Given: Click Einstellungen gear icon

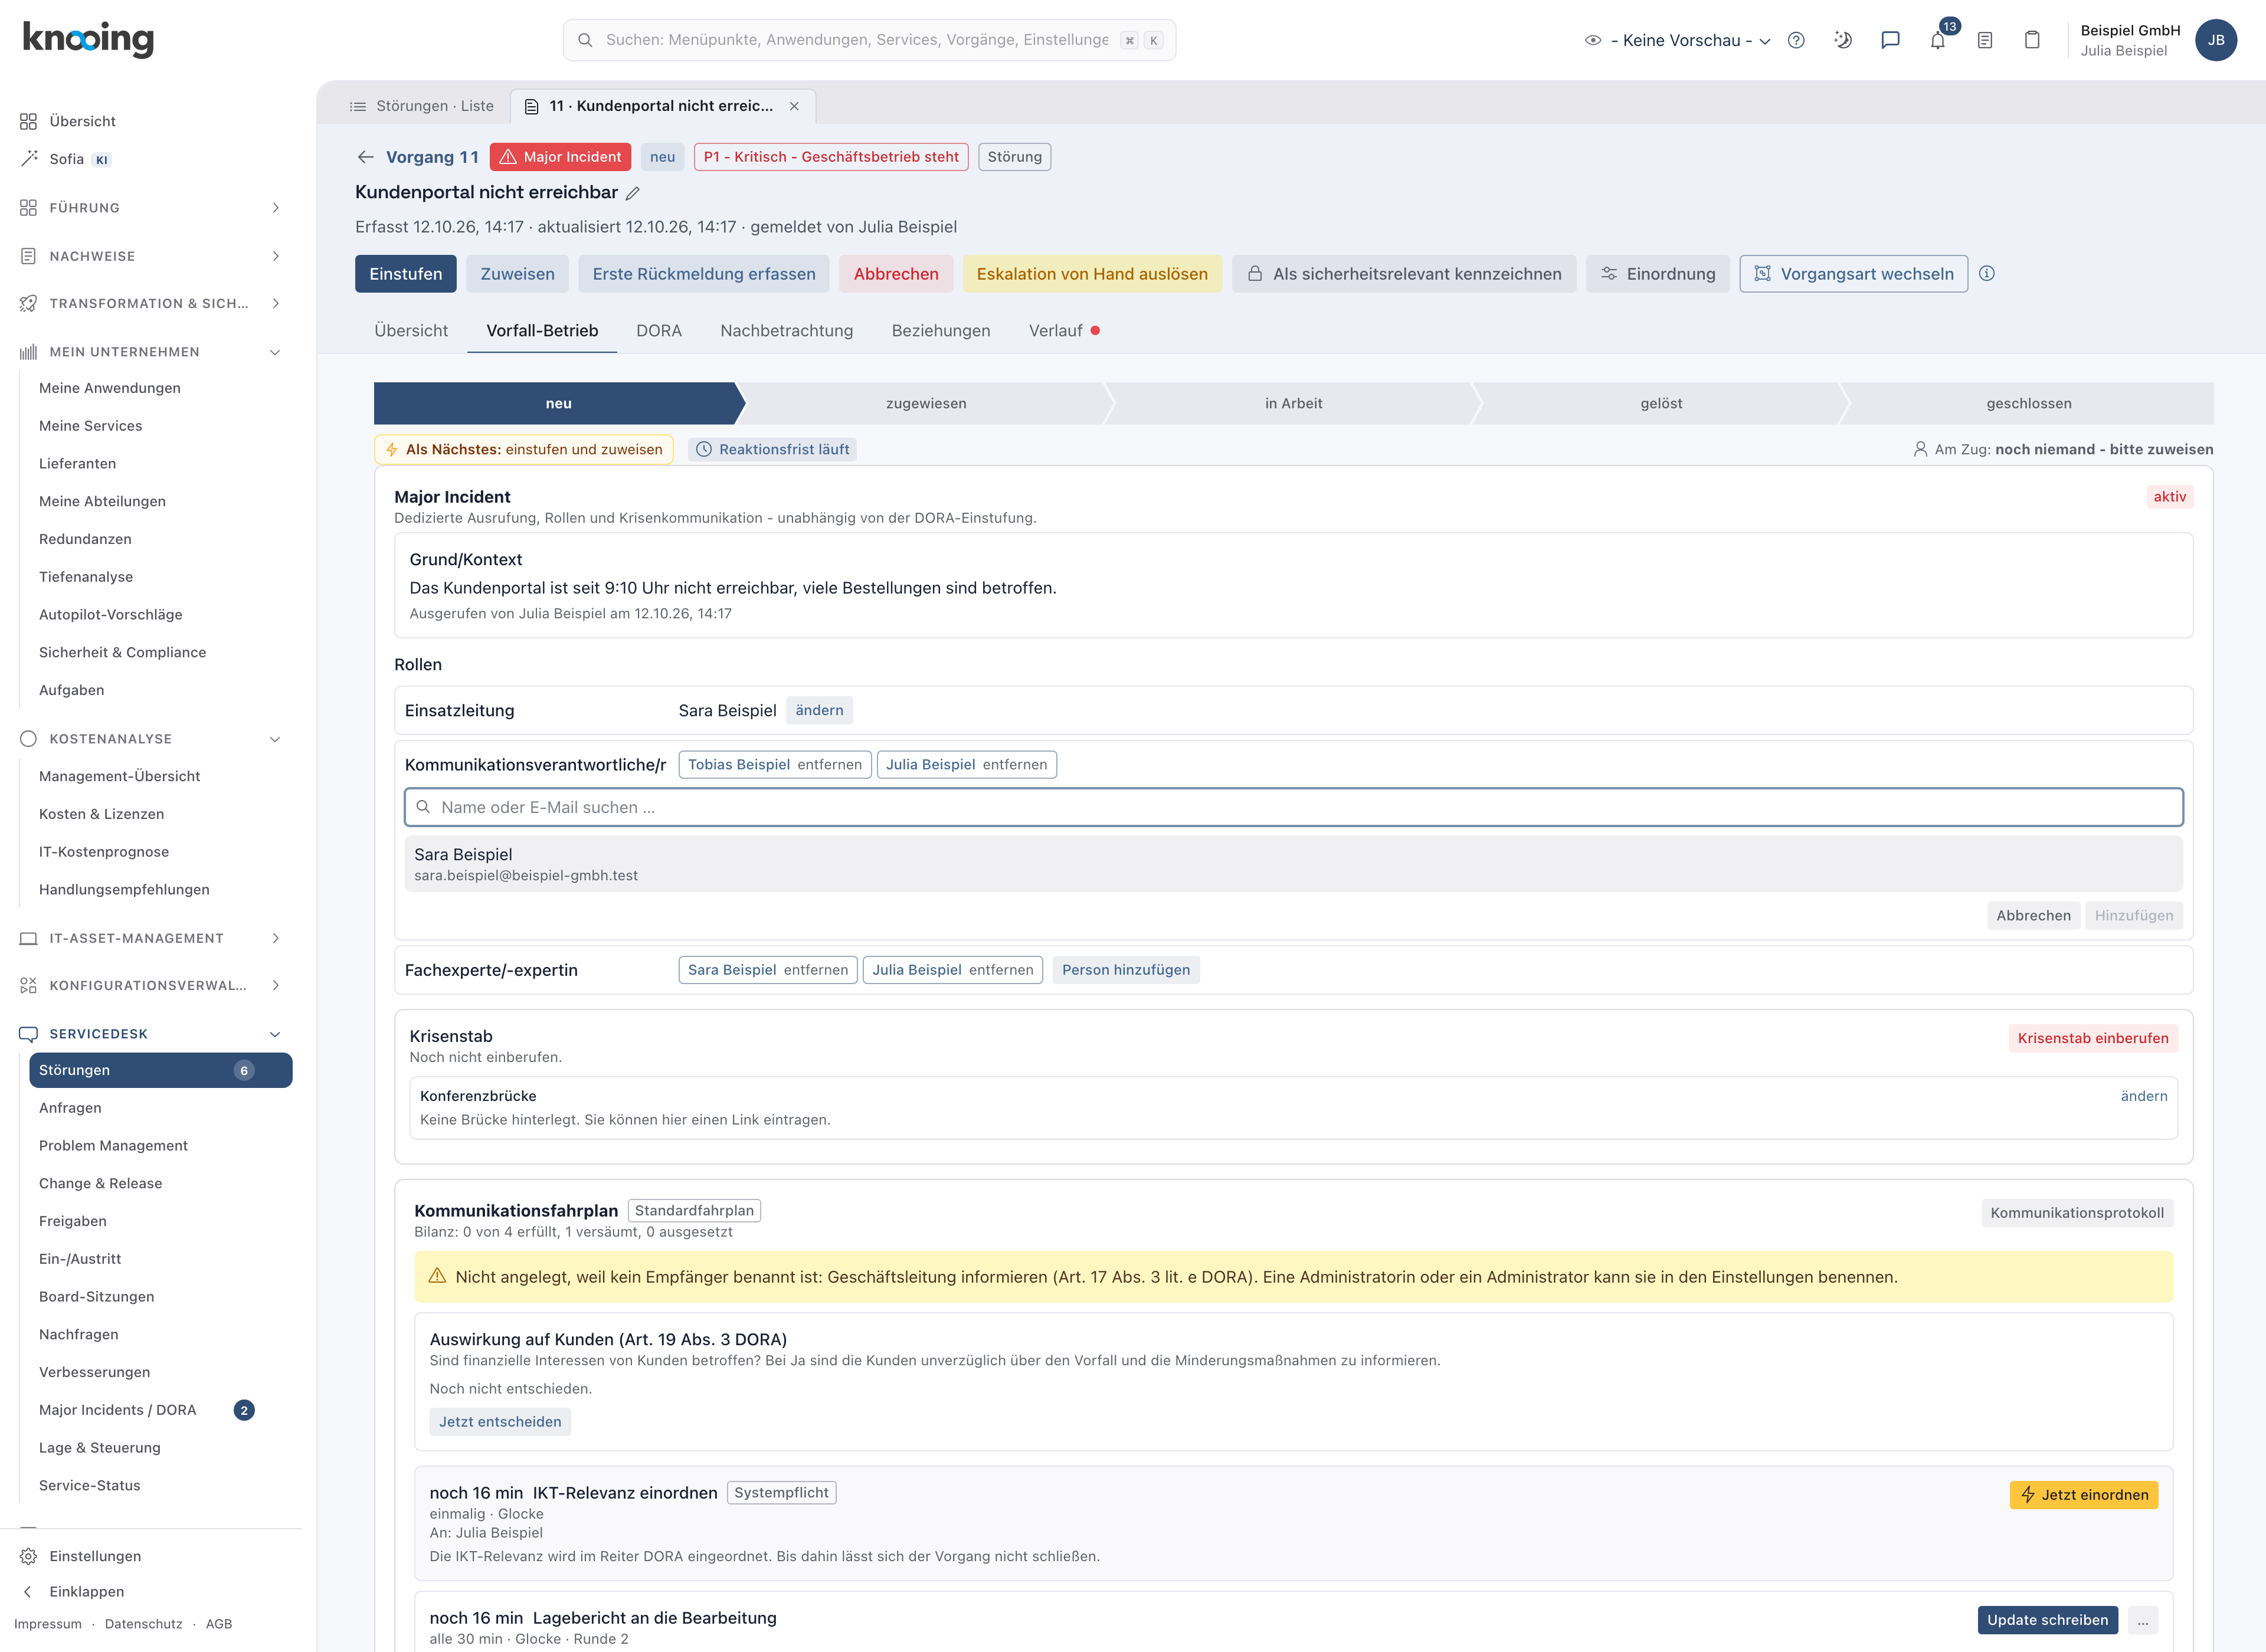Looking at the screenshot, I should [28, 1556].
